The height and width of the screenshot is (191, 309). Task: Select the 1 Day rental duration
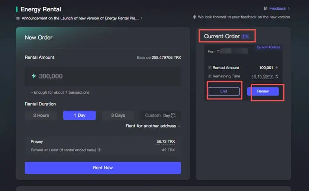coord(79,115)
